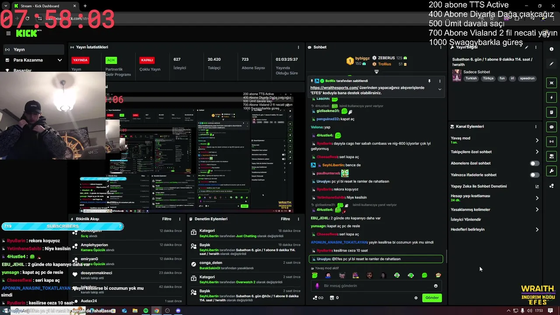Open Discord from the taskbar

coord(178,311)
